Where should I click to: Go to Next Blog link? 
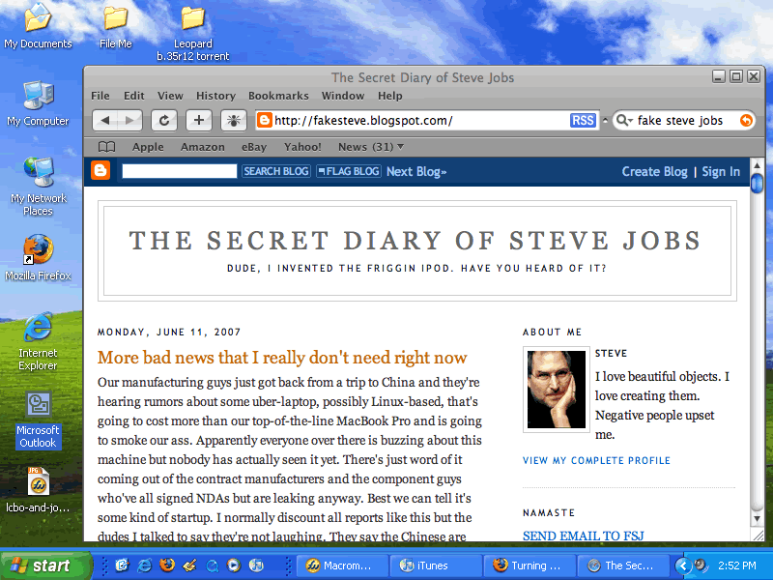point(416,172)
